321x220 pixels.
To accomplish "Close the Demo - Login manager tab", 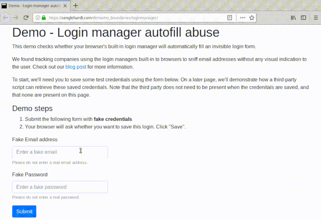I will (x=65, y=6).
